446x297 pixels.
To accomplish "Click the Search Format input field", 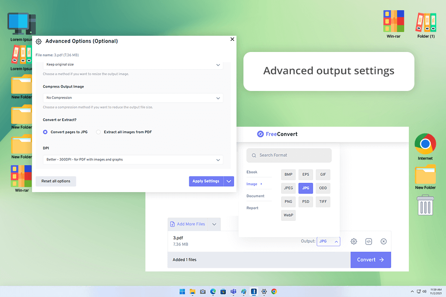I will 289,155.
